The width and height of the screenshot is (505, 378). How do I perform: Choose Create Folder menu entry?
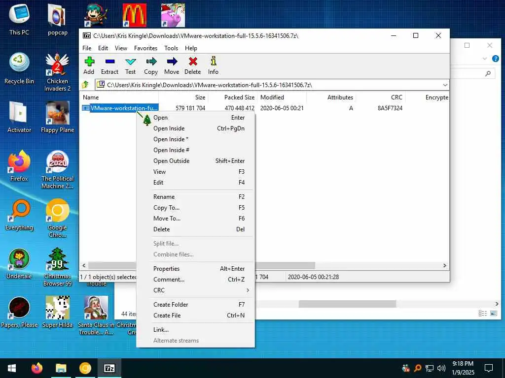(x=195, y=305)
